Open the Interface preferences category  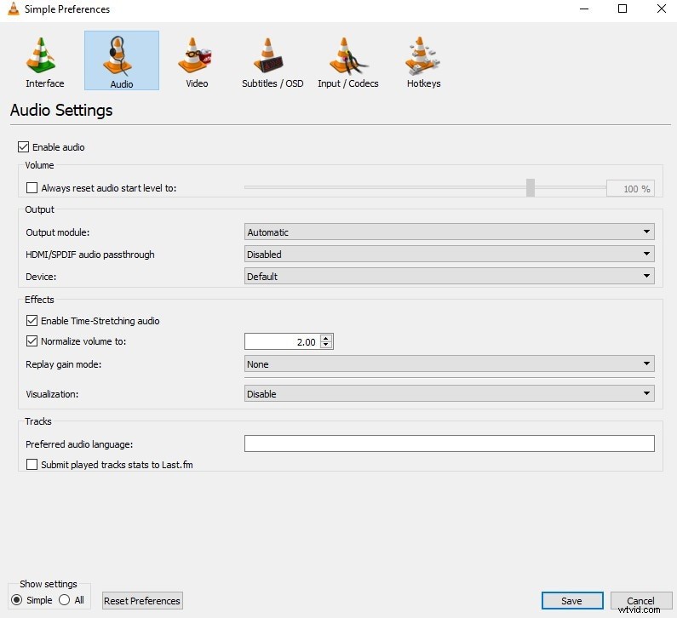click(x=45, y=61)
